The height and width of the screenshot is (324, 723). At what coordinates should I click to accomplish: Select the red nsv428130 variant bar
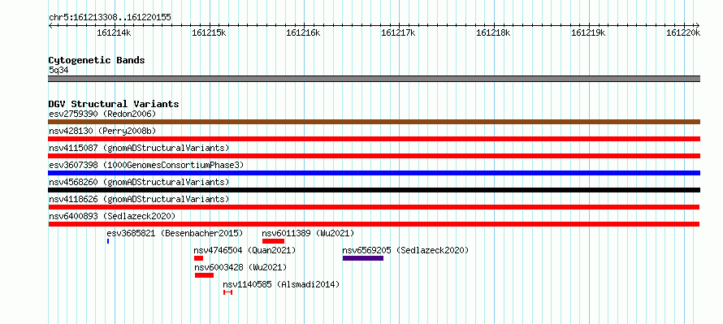coord(374,139)
